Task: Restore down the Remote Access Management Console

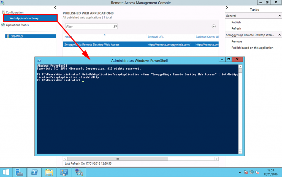Action: coord(267,2)
